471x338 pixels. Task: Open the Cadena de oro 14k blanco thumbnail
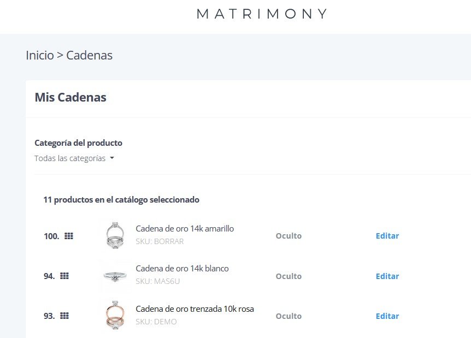[x=115, y=276]
